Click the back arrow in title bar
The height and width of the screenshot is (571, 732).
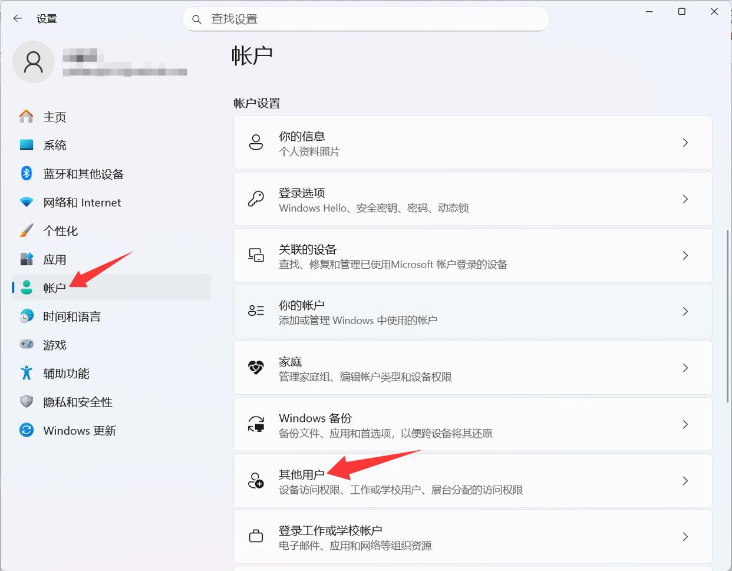coord(18,18)
